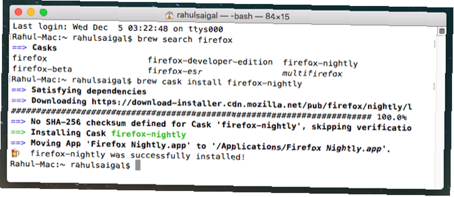Click 'firefox-nightly was successfully installed!' message
454x197 pixels.
click(x=138, y=155)
